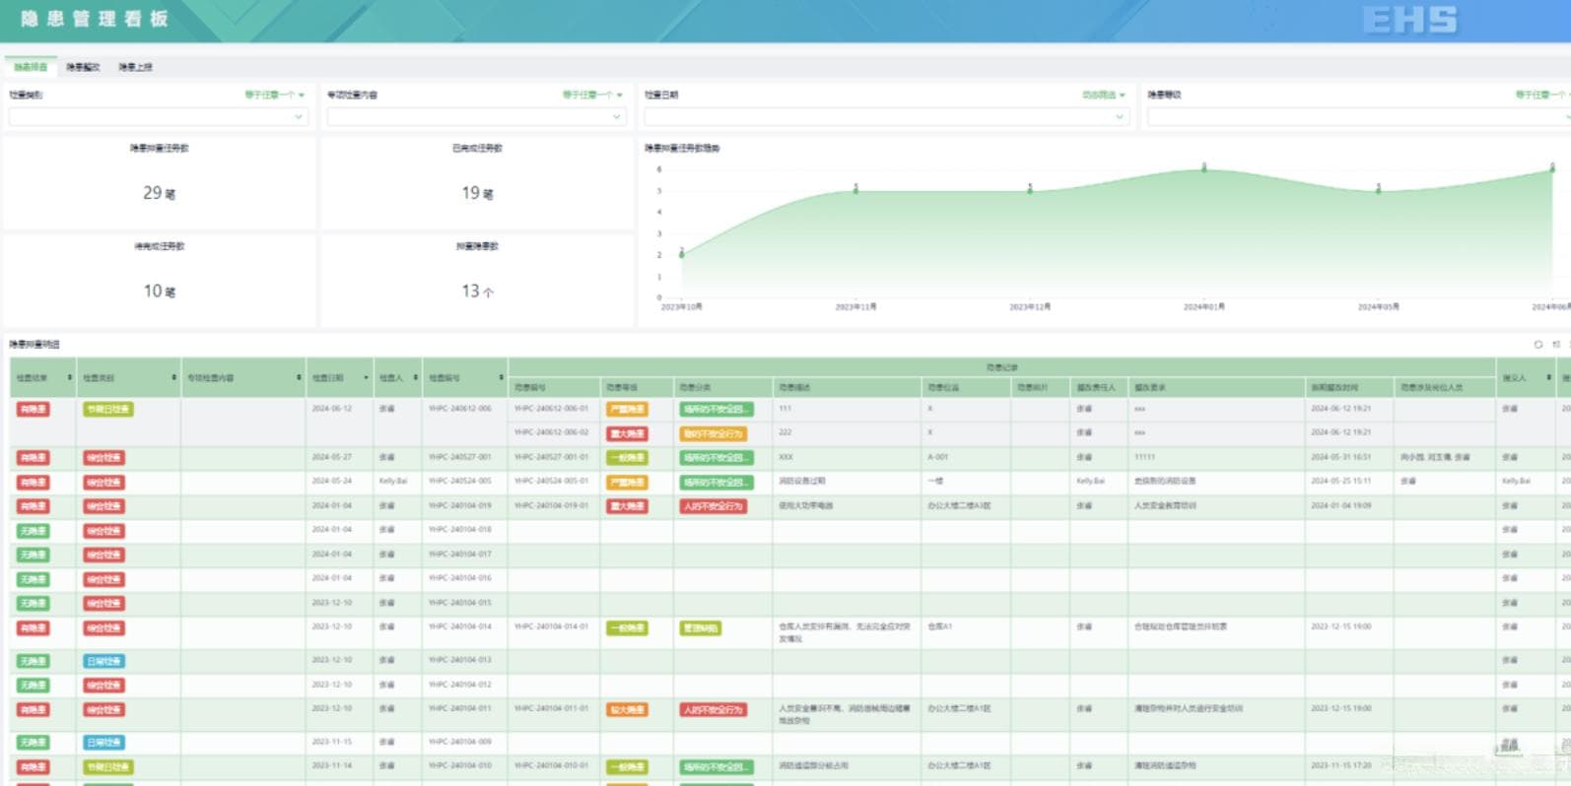Click the 隐患等级 column header
Viewport: 1571px width, 786px height.
(x=637, y=387)
